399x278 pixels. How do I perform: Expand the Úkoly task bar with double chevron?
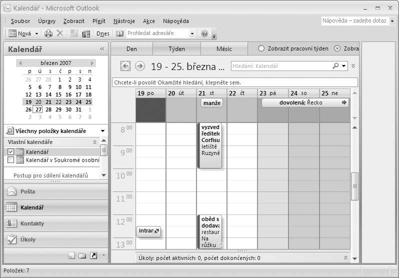(345, 258)
